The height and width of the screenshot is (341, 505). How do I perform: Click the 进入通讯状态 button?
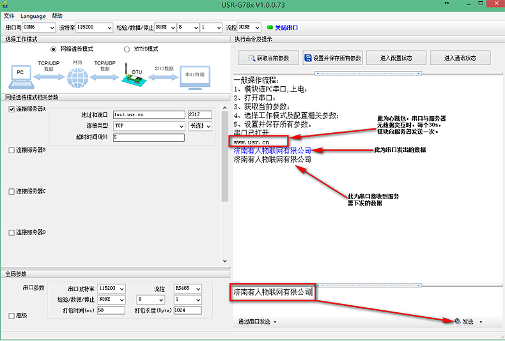point(460,58)
